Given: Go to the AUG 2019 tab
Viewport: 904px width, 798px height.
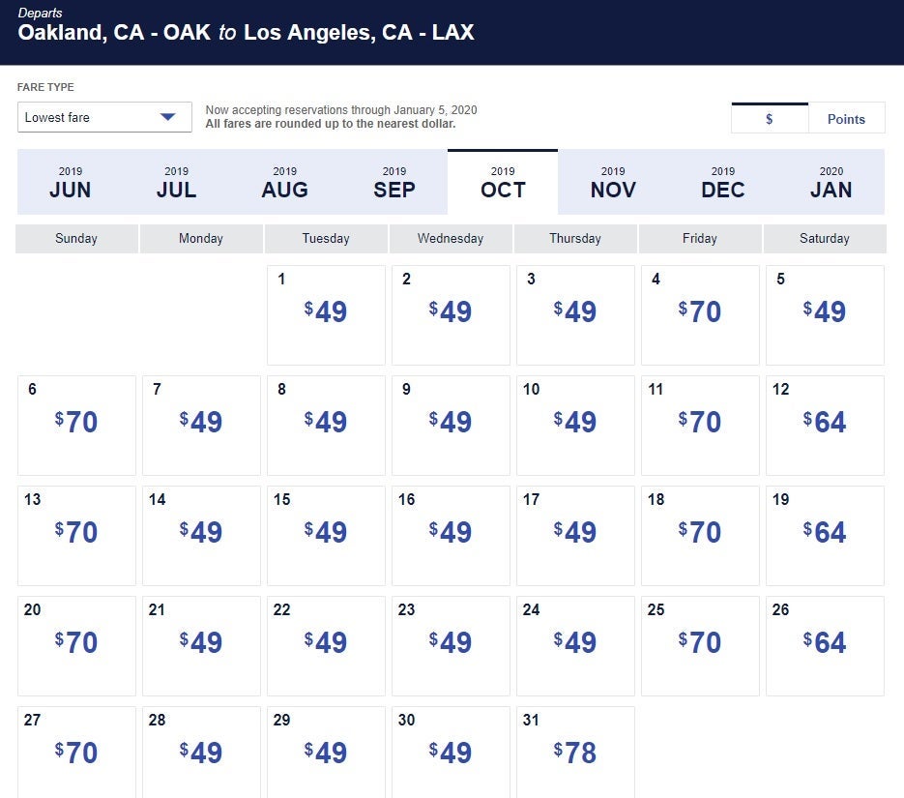Looking at the screenshot, I should [284, 182].
